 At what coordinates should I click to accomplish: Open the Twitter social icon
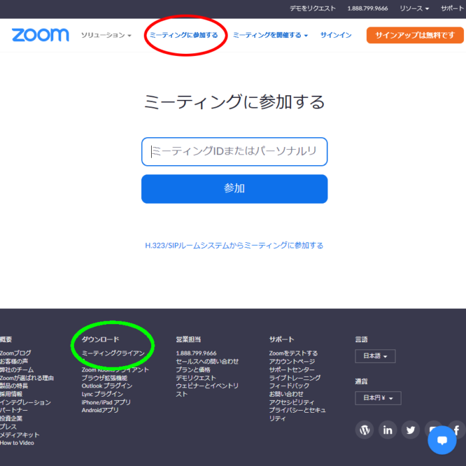[x=411, y=429]
